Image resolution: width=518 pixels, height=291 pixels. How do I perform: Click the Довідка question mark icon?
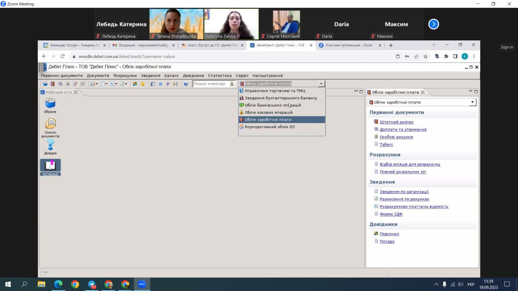point(50,145)
